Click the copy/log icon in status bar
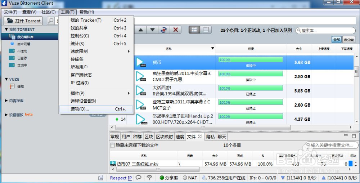Screen dimensions: 360x183 [x=100, y=178]
